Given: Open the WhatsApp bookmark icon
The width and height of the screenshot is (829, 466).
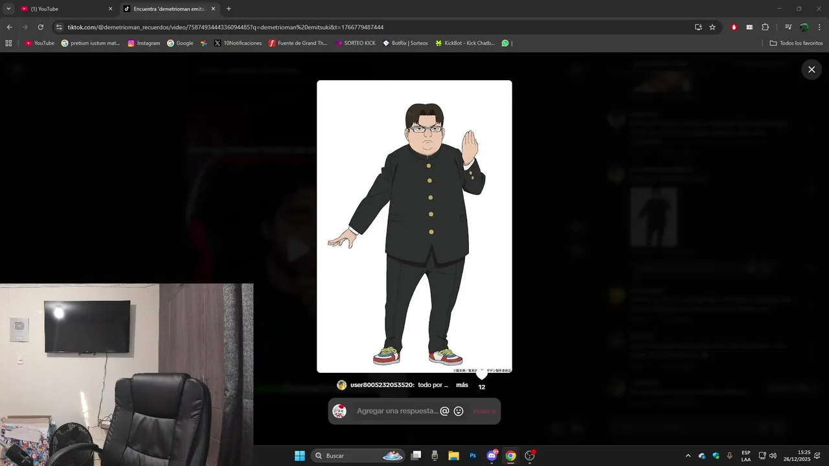Looking at the screenshot, I should point(505,43).
